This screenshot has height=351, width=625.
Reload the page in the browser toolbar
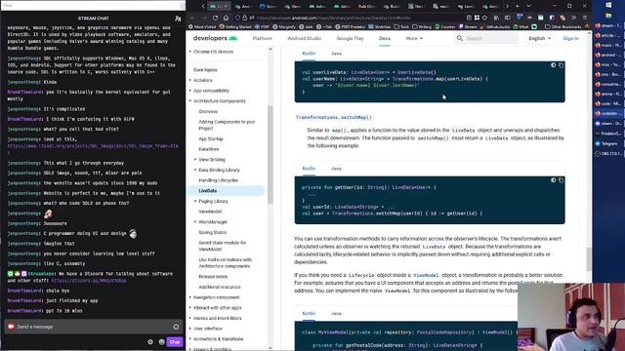pyautogui.click(x=215, y=18)
